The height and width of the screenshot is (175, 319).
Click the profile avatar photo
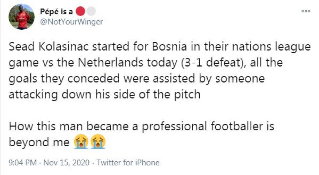pyautogui.click(x=21, y=17)
